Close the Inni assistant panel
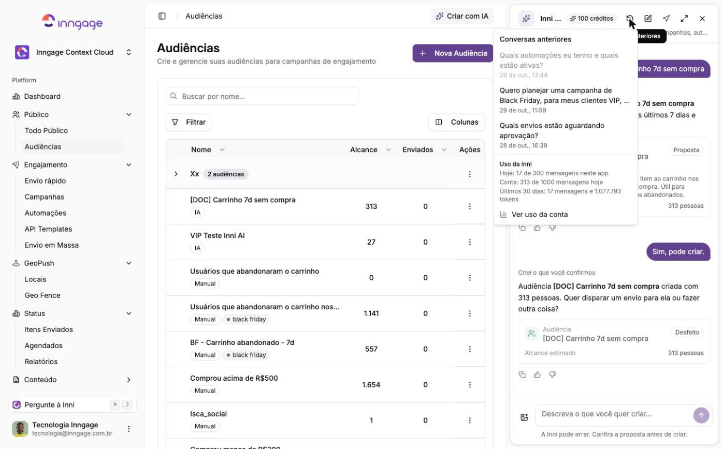The width and height of the screenshot is (723, 449). click(x=702, y=19)
